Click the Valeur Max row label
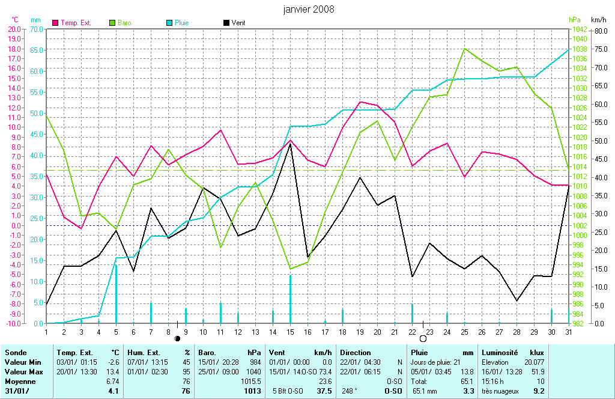Viewport: 615px width, 399px height. (x=23, y=372)
